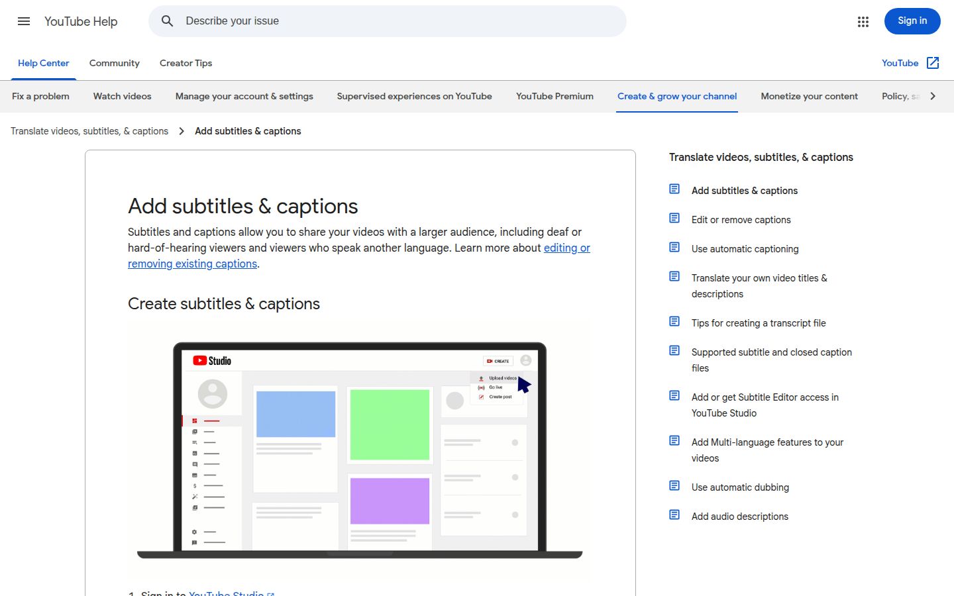Viewport: 954px width, 596px height.
Task: Open Use automatic dubbing article
Action: pos(740,487)
